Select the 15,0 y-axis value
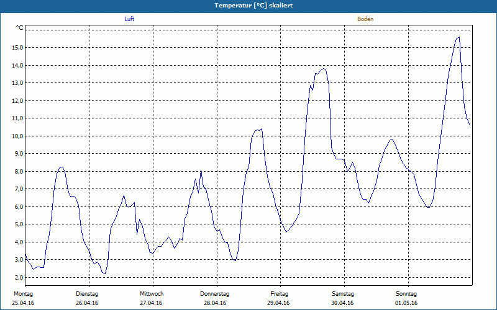Image resolution: width=497 pixels, height=310 pixels. 17,48
